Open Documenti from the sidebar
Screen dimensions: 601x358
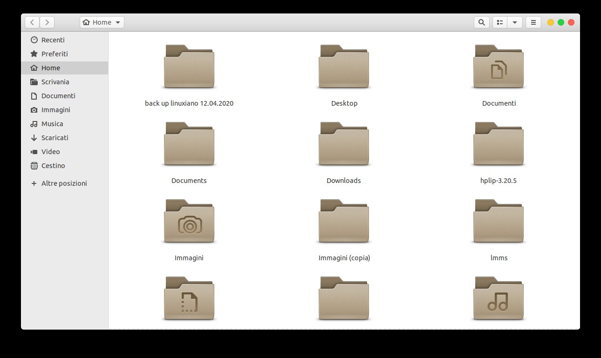pyautogui.click(x=58, y=95)
